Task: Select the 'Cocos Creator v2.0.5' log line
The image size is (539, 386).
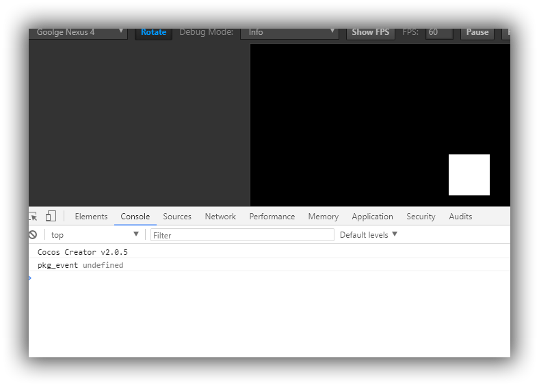Action: 269,251
